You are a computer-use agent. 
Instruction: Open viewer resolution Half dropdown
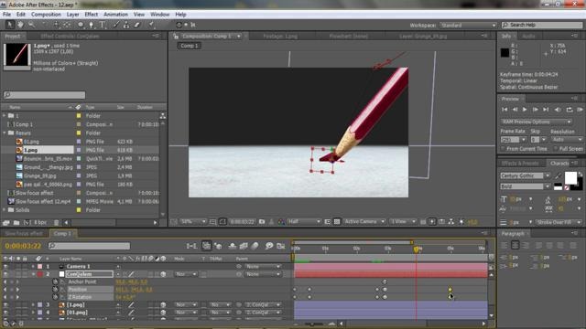[304, 221]
